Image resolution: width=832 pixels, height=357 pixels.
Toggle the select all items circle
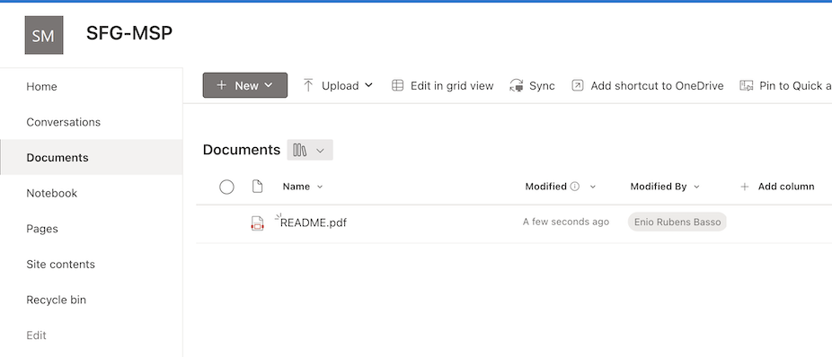[x=226, y=187]
